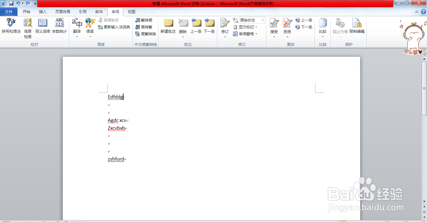Open the Reviewing Pane (审阅窗格) dropdown arrow
Viewport: 427px width, 222px height.
[256, 34]
